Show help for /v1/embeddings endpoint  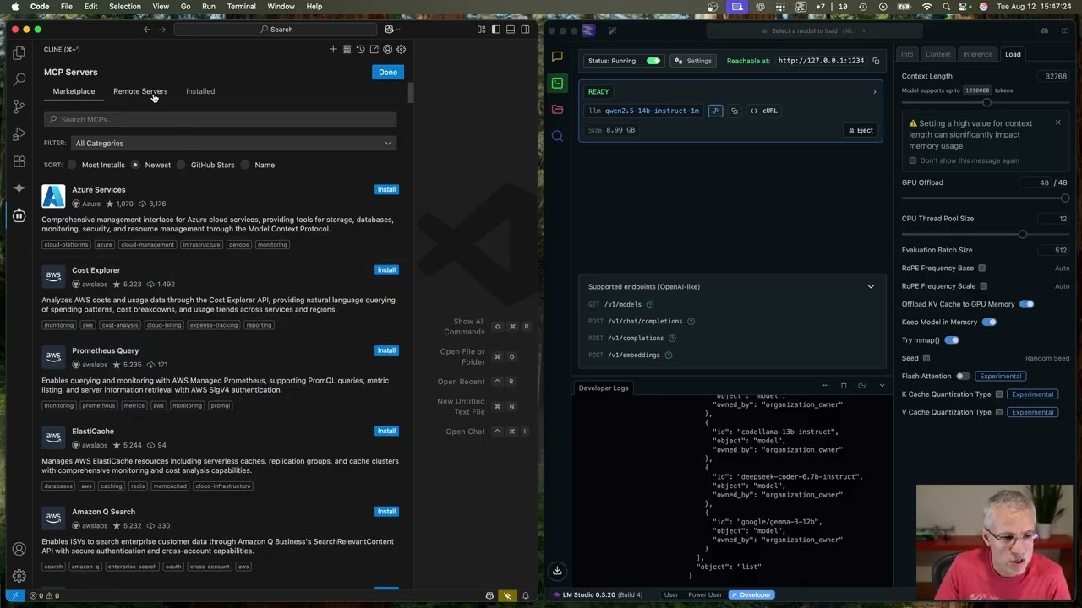point(668,355)
